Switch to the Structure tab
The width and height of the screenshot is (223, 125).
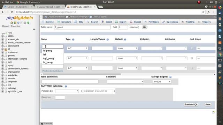click(x=64, y=22)
